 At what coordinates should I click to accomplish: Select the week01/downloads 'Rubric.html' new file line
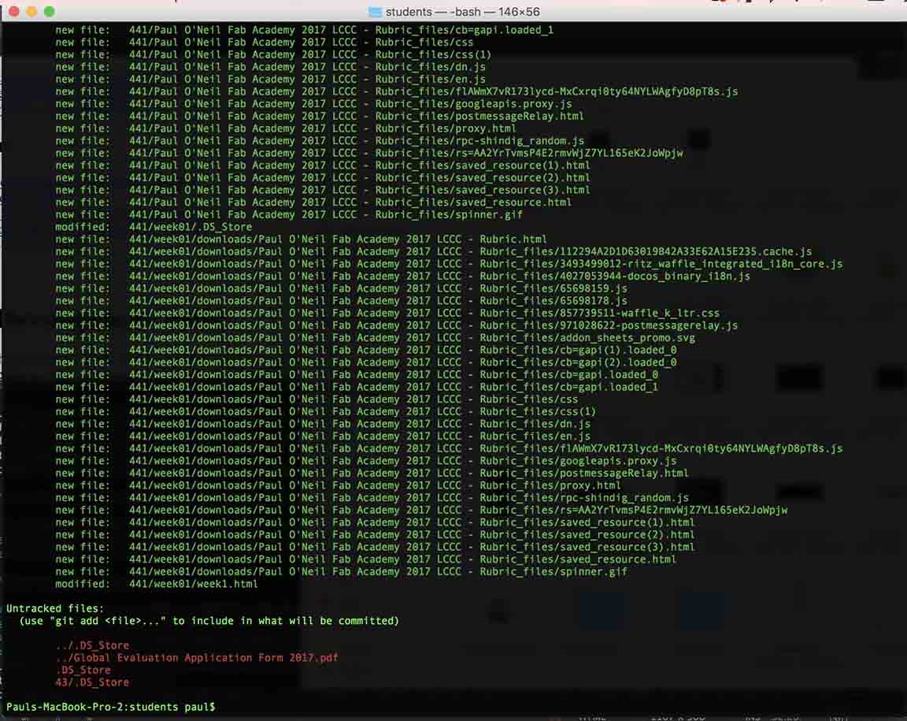tap(301, 240)
